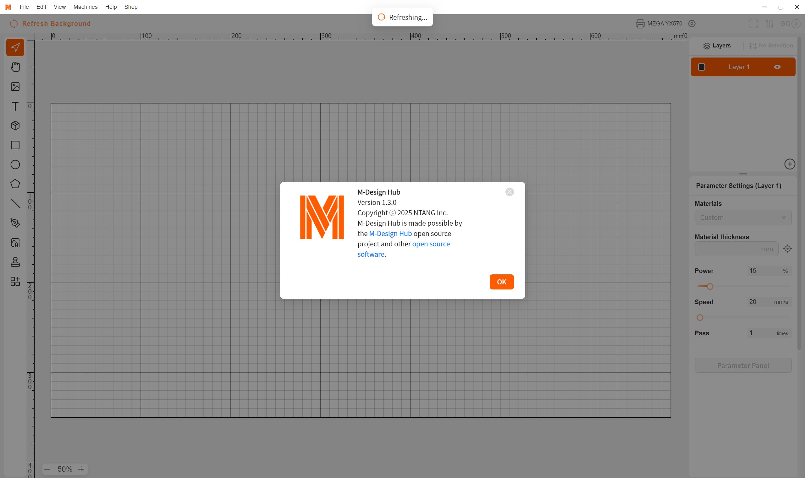Follow the M-Design Hub link
The height and width of the screenshot is (478, 805).
pyautogui.click(x=390, y=234)
